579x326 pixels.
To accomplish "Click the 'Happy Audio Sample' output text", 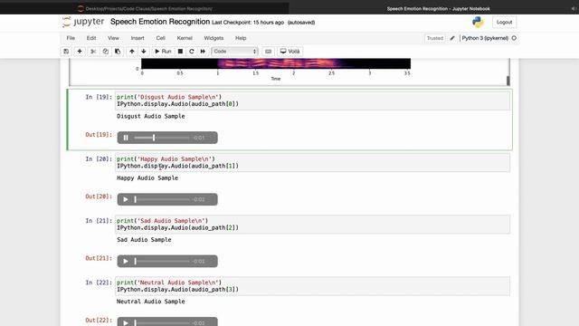I will pos(147,177).
